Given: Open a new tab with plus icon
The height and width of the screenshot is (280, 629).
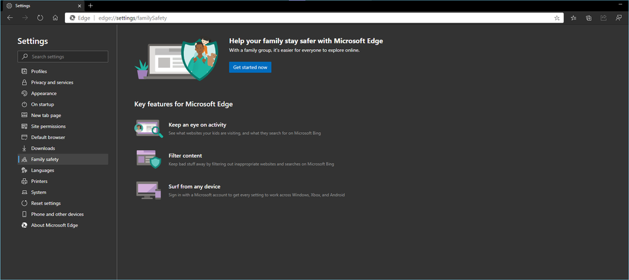Looking at the screenshot, I should click(91, 6).
